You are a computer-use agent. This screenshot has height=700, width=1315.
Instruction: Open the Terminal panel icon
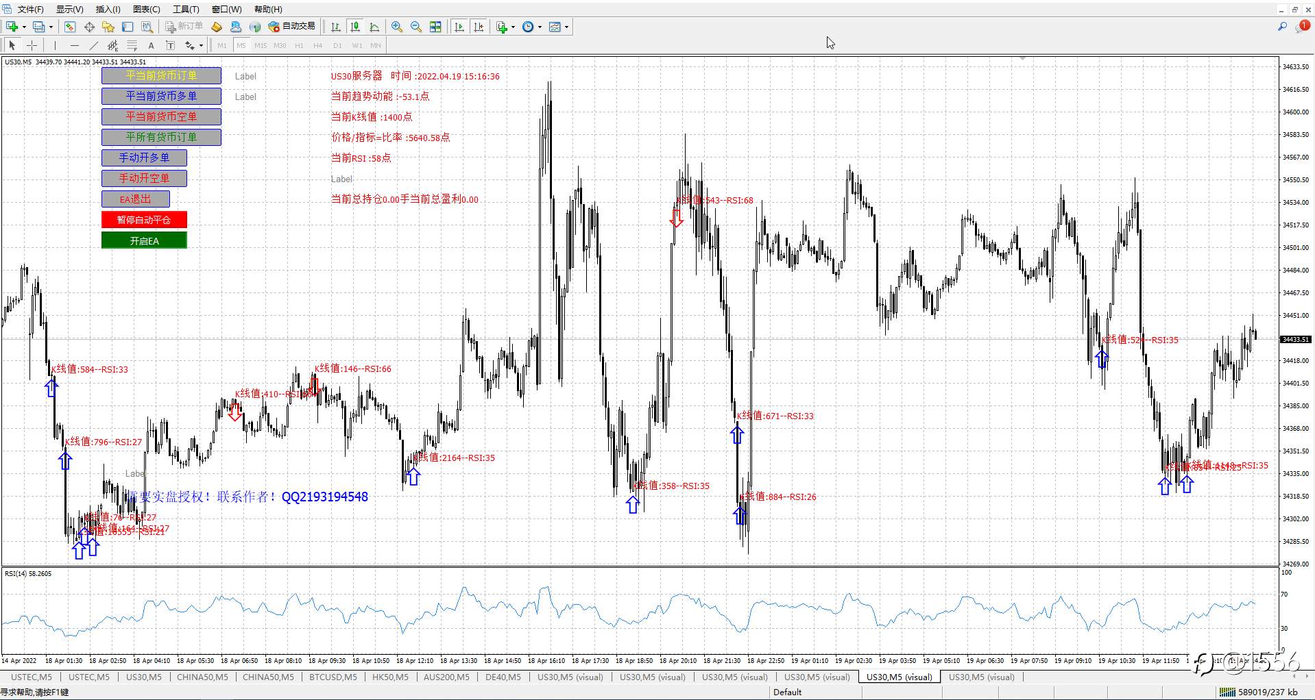point(128,27)
